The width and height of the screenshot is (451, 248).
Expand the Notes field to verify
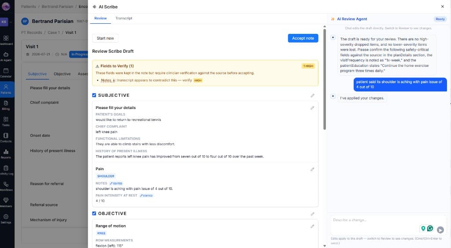click(108, 80)
